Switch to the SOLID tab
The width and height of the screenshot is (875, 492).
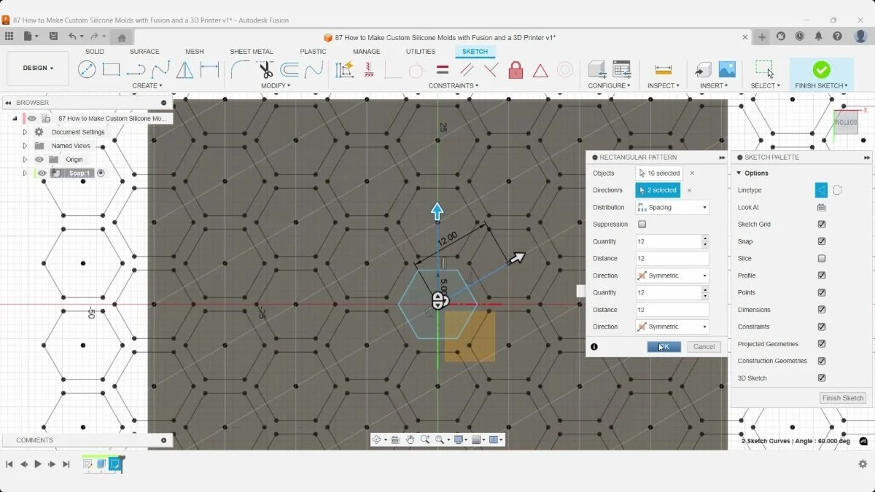[x=95, y=52]
